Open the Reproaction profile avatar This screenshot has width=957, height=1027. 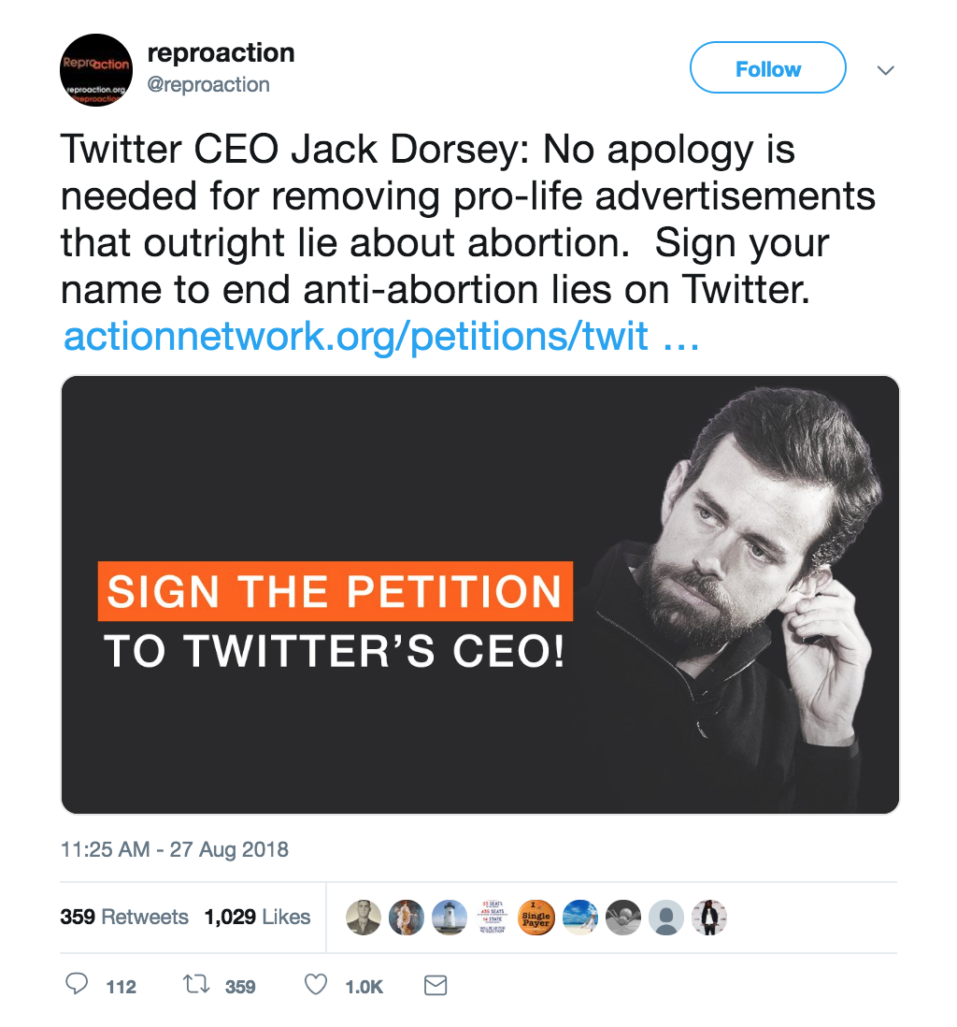tap(95, 70)
